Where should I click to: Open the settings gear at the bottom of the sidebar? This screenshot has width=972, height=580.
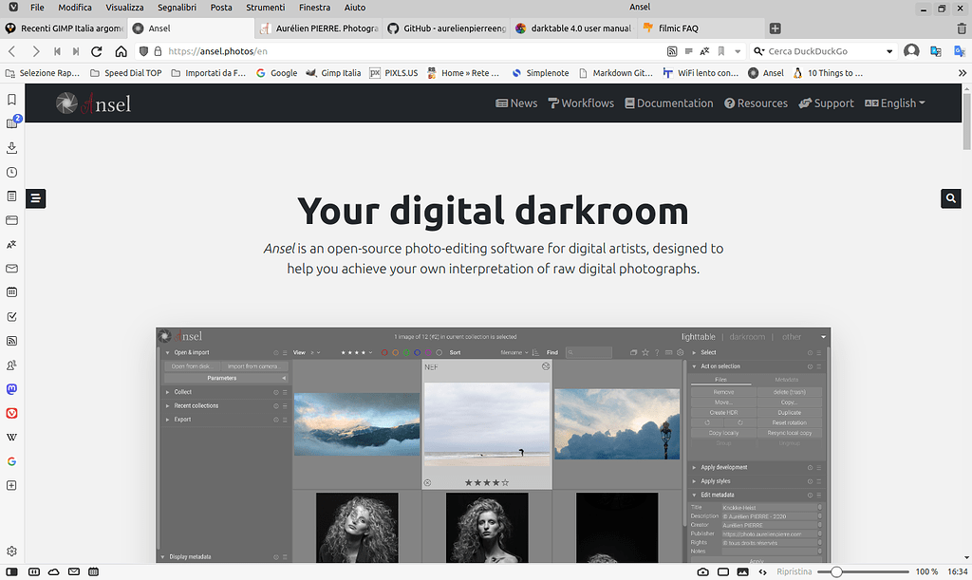12,551
